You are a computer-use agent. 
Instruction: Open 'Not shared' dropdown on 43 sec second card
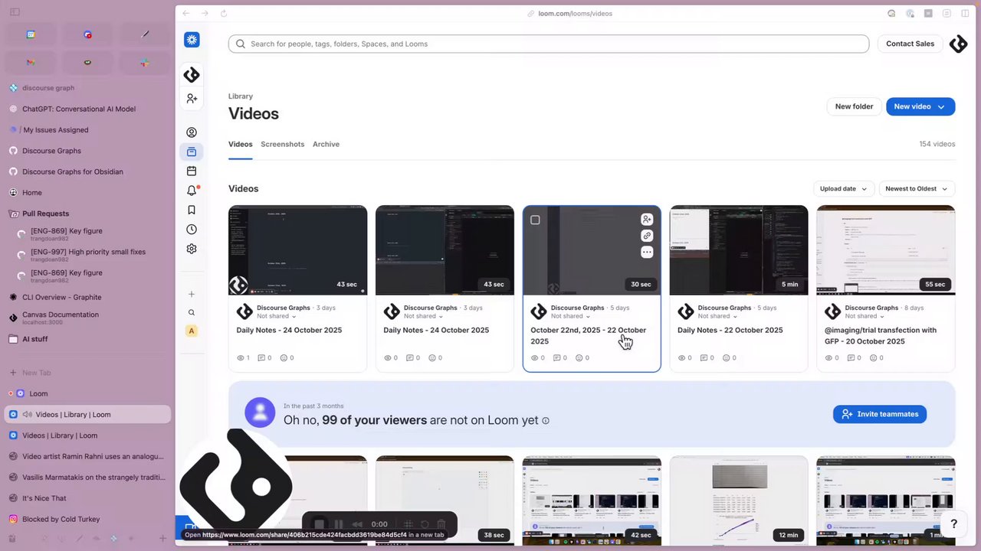tap(423, 316)
